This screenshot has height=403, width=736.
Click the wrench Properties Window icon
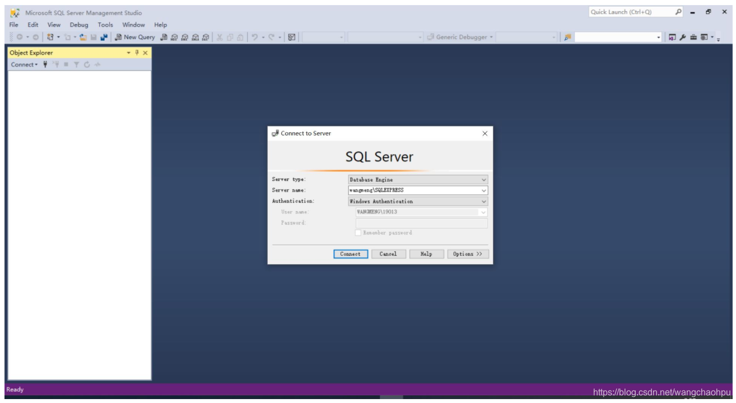tap(684, 37)
